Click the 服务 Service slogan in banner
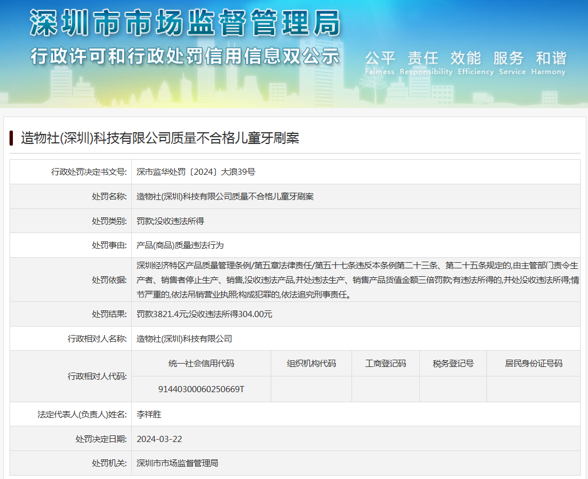The width and height of the screenshot is (588, 479). pos(512,63)
